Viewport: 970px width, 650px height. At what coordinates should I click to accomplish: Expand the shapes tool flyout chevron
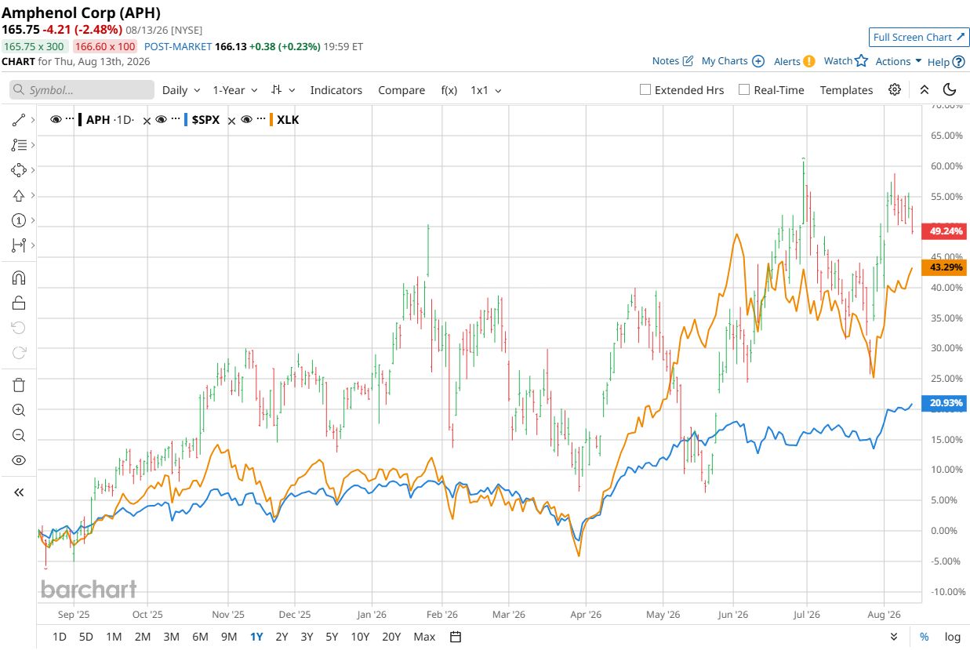pyautogui.click(x=32, y=170)
